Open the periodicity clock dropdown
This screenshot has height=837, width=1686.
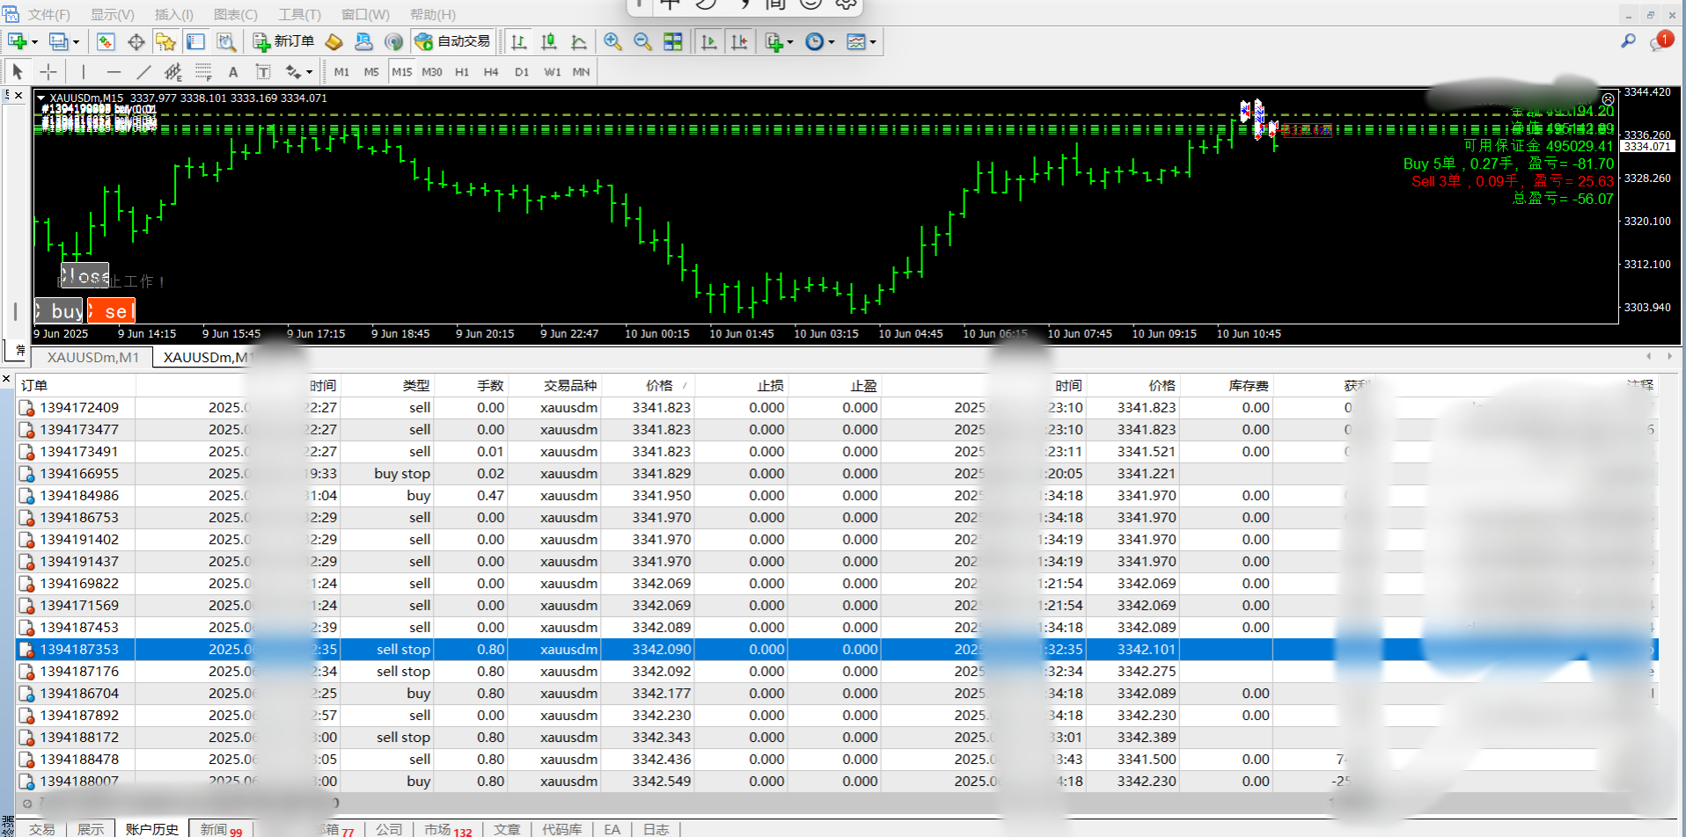tap(831, 42)
